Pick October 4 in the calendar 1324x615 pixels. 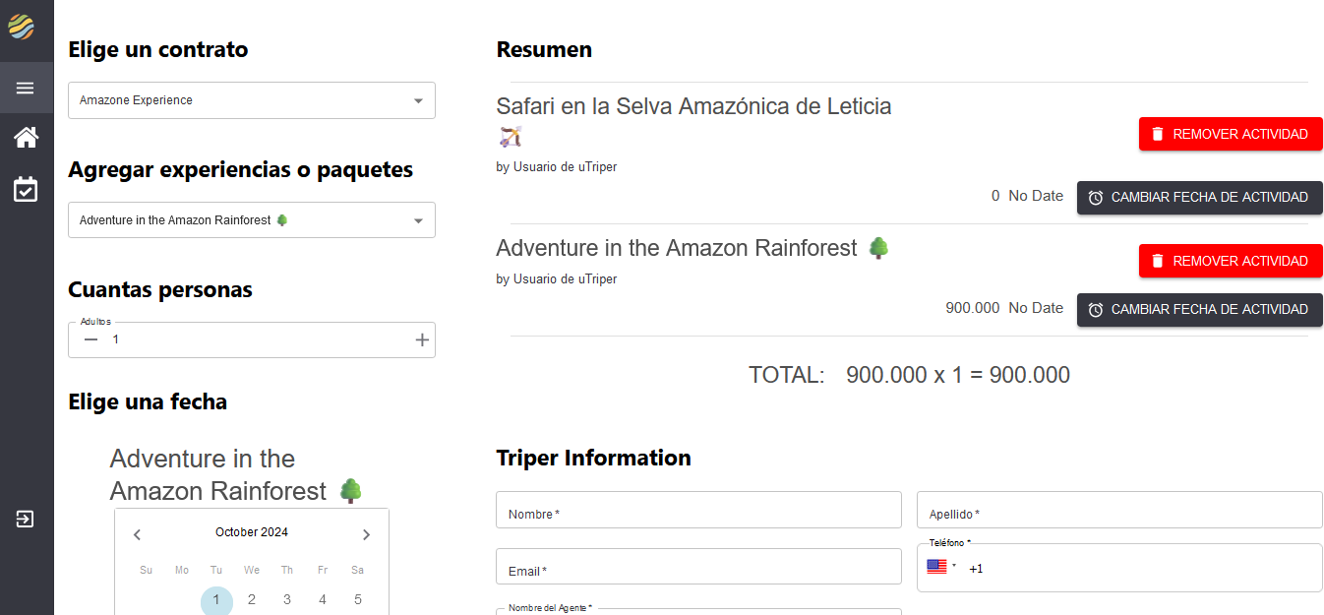[x=323, y=600]
